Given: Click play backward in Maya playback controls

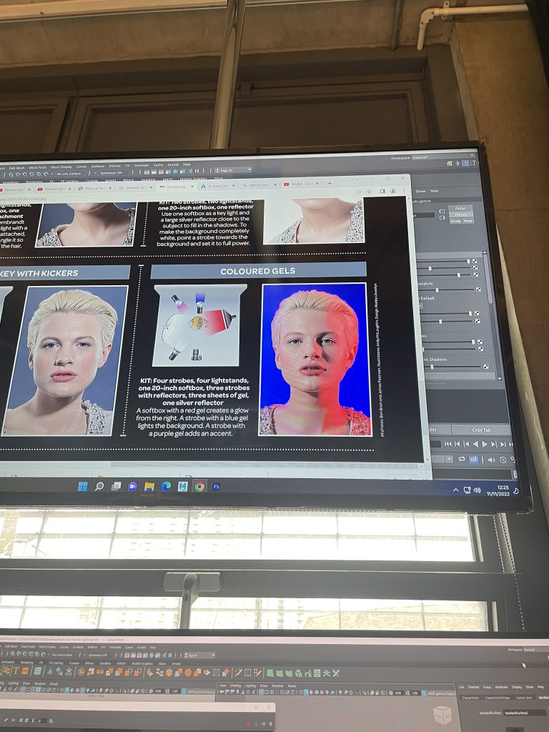Looking at the screenshot, I should click(475, 444).
